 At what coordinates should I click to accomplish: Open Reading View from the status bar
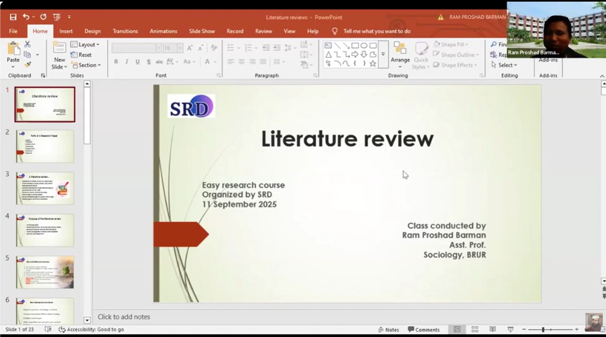pyautogui.click(x=492, y=328)
